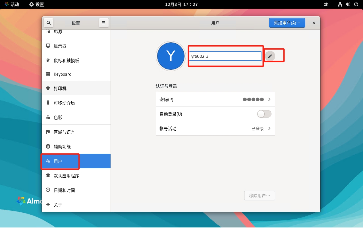Toggle the 自动登录 automatic login switch

pos(264,114)
